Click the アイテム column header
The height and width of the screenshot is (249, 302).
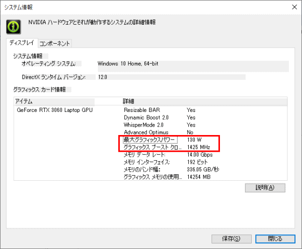[55, 101]
